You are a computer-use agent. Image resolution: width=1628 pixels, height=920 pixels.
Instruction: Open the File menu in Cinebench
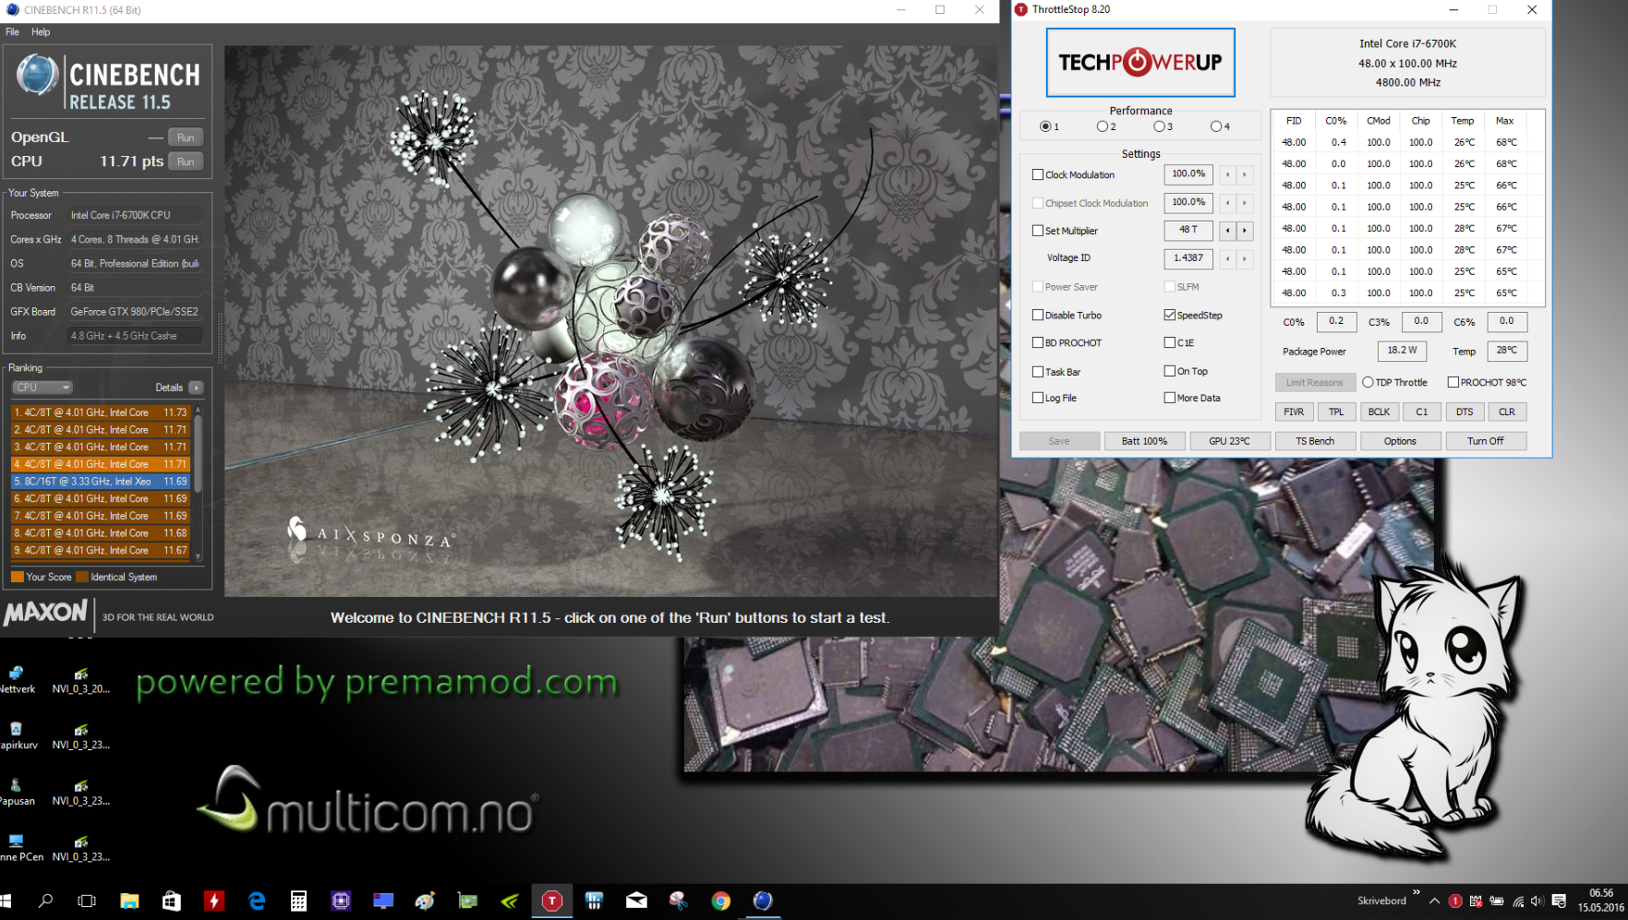12,31
